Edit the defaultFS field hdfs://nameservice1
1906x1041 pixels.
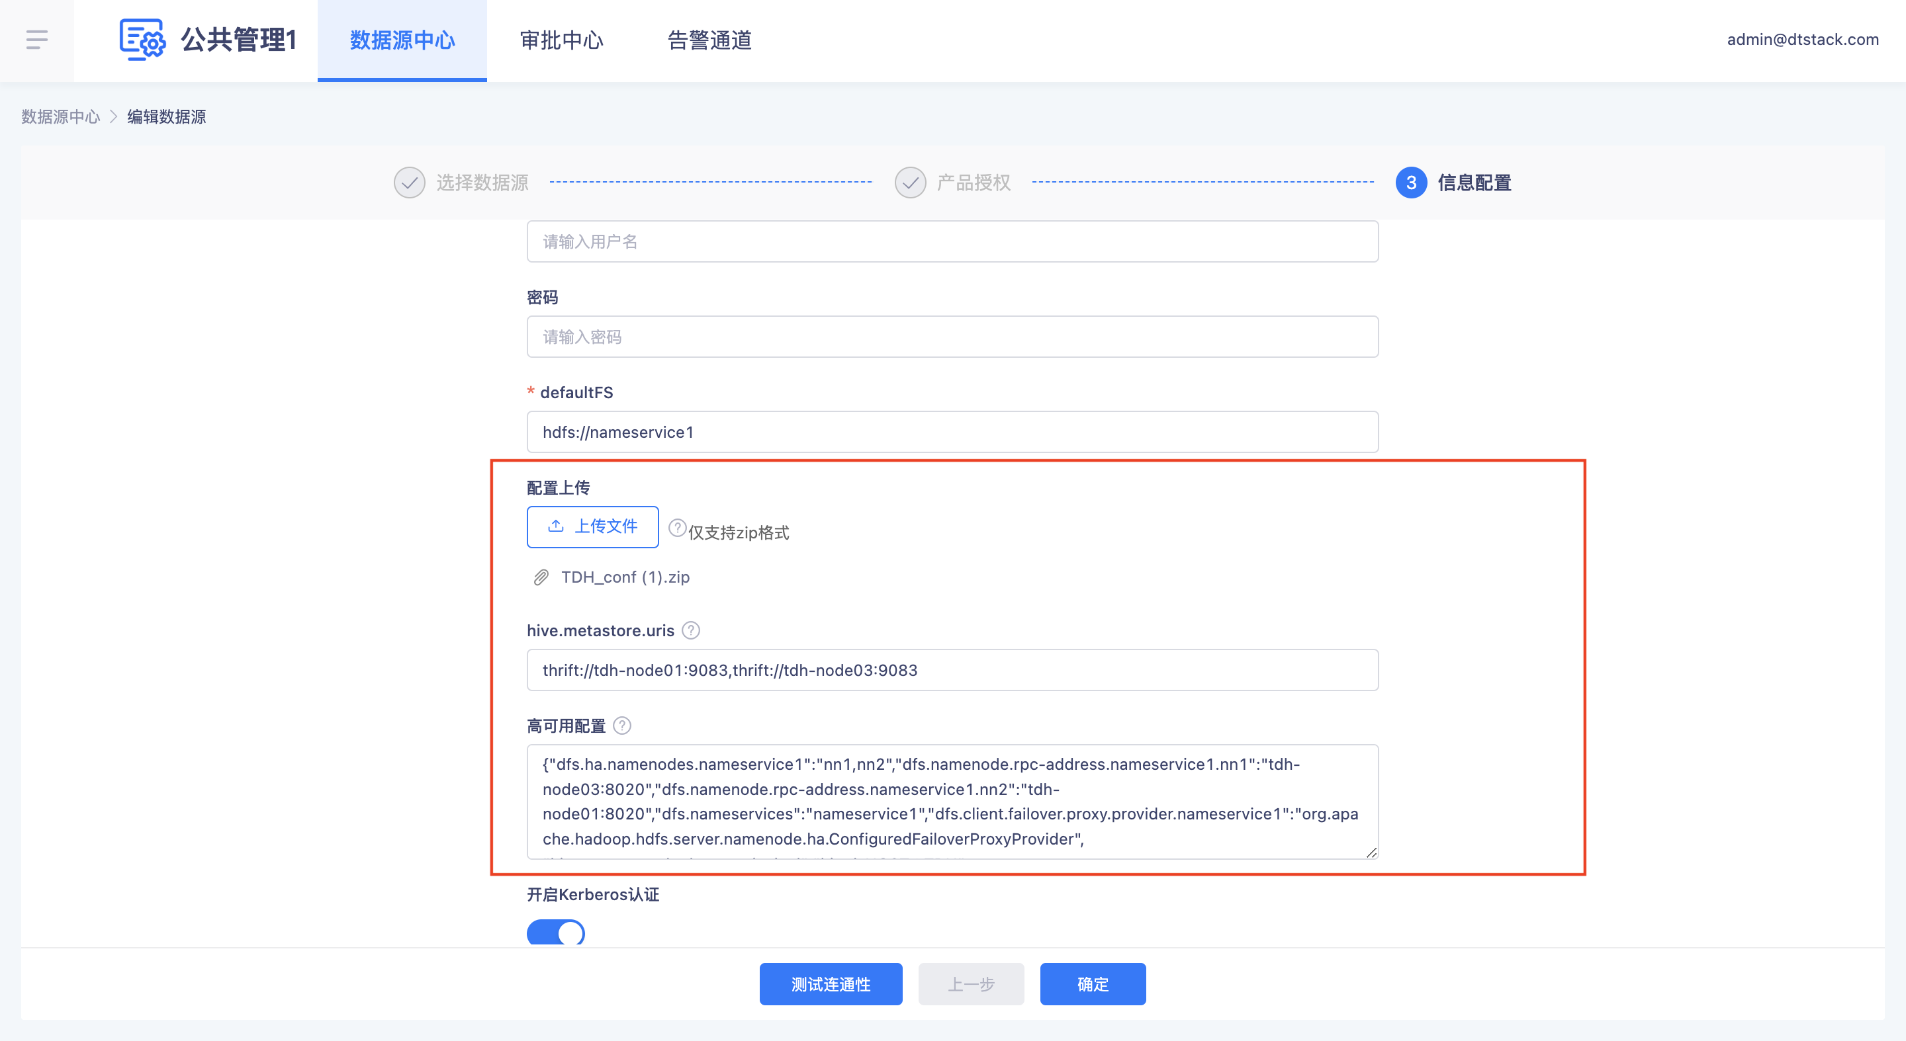pyautogui.click(x=952, y=433)
